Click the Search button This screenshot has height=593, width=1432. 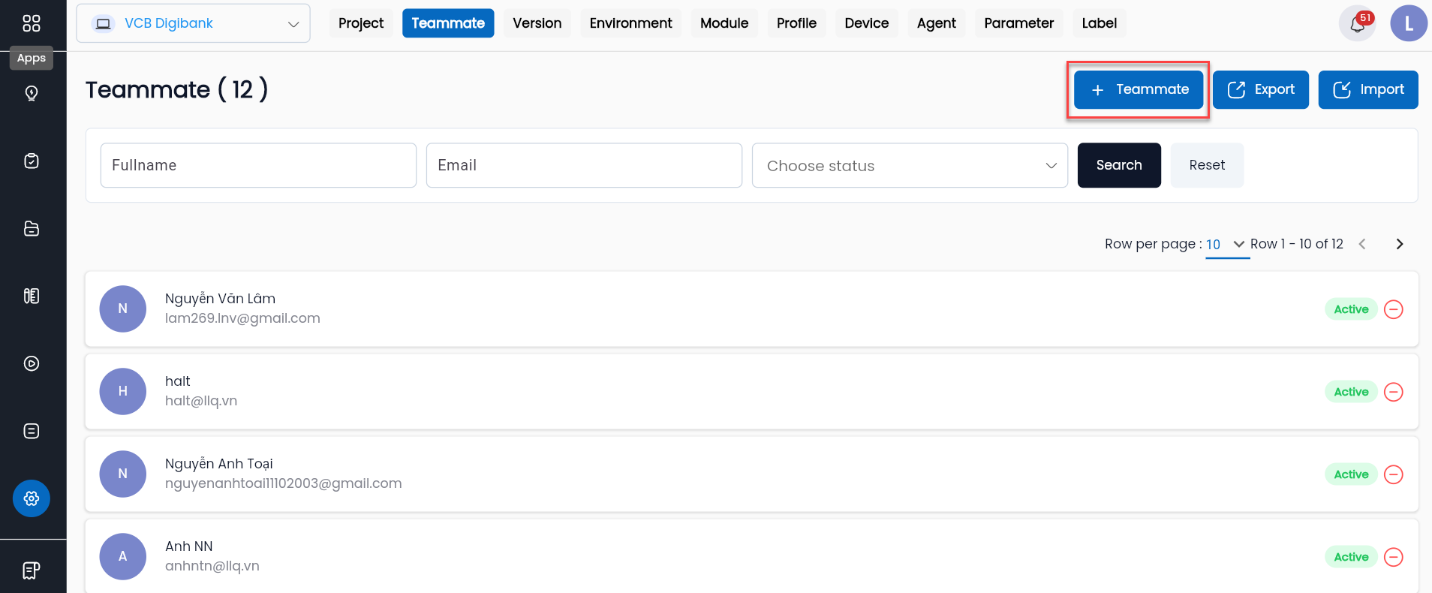point(1119,165)
